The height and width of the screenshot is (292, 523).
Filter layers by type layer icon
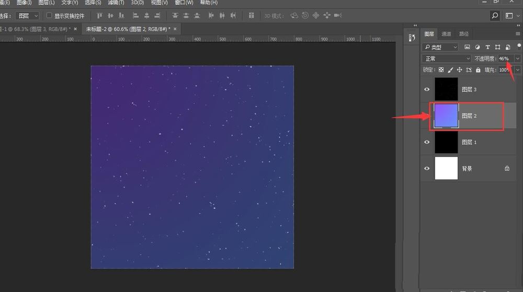click(x=487, y=48)
